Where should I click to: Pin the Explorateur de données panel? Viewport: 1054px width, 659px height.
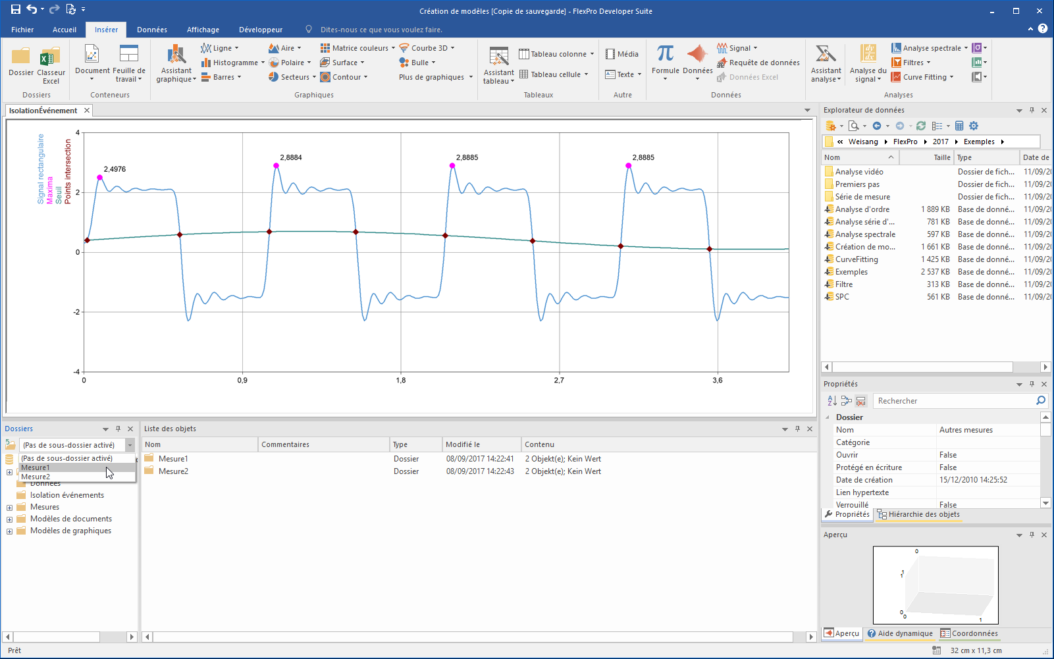click(1032, 110)
